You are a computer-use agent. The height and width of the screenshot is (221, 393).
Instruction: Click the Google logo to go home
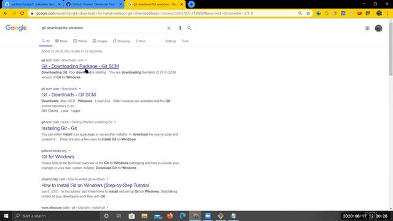[x=16, y=28]
